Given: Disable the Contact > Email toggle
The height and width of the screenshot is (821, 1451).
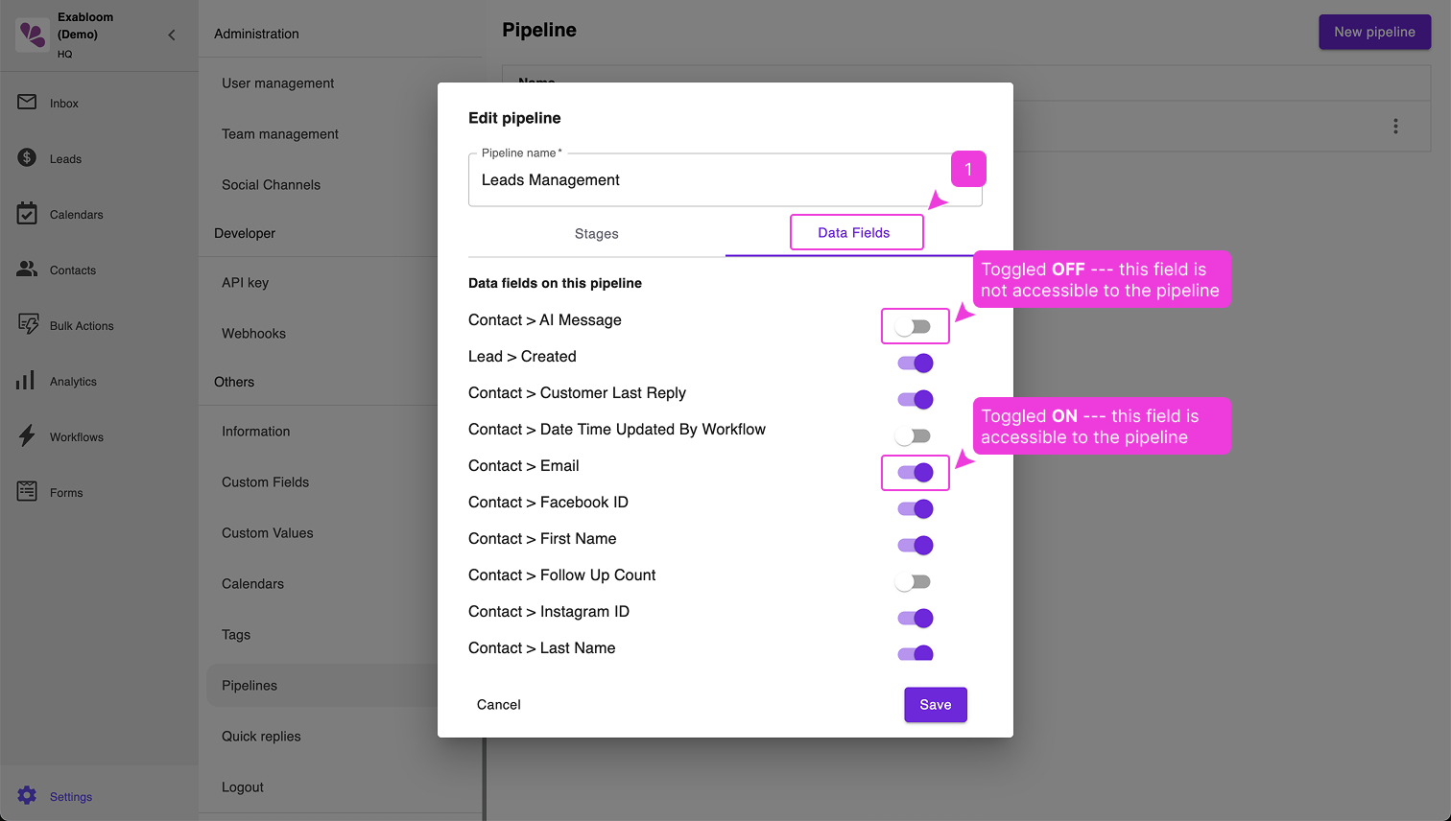Looking at the screenshot, I should 915,472.
